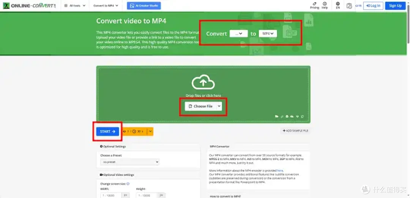Click the 'Drop files or click here' text
410x198 pixels.
point(203,95)
